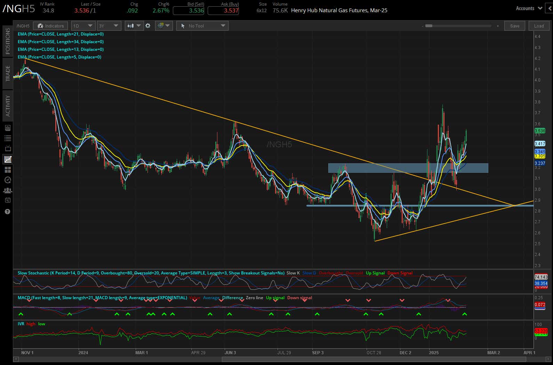The height and width of the screenshot is (365, 553).
Task: Click the Chg% 2.67% value
Action: point(161,10)
